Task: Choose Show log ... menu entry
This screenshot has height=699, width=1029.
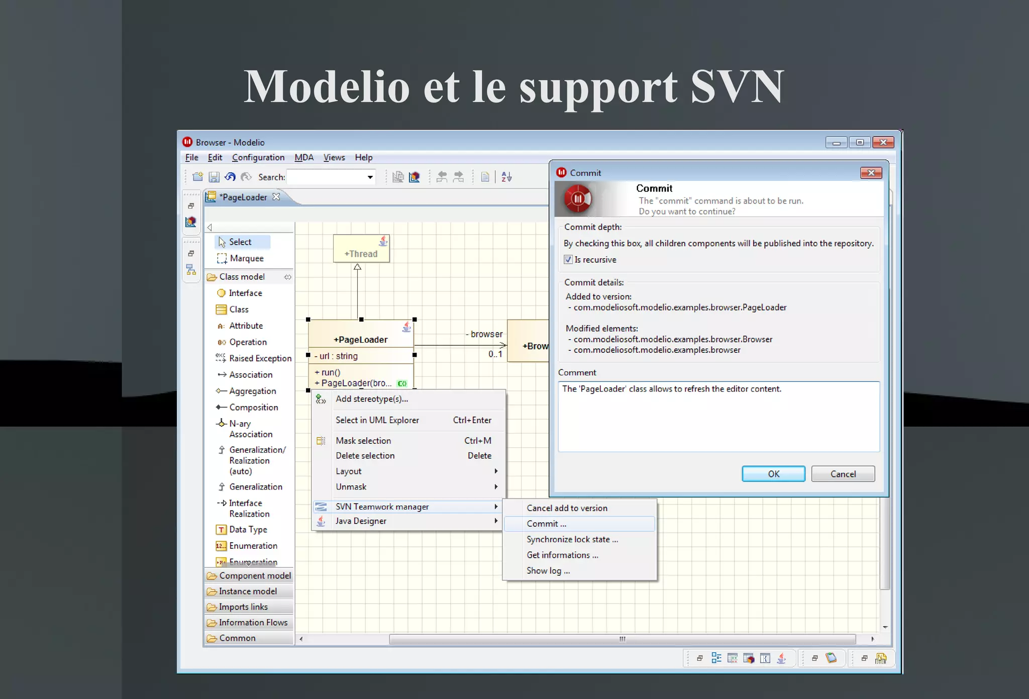Action: pyautogui.click(x=579, y=571)
